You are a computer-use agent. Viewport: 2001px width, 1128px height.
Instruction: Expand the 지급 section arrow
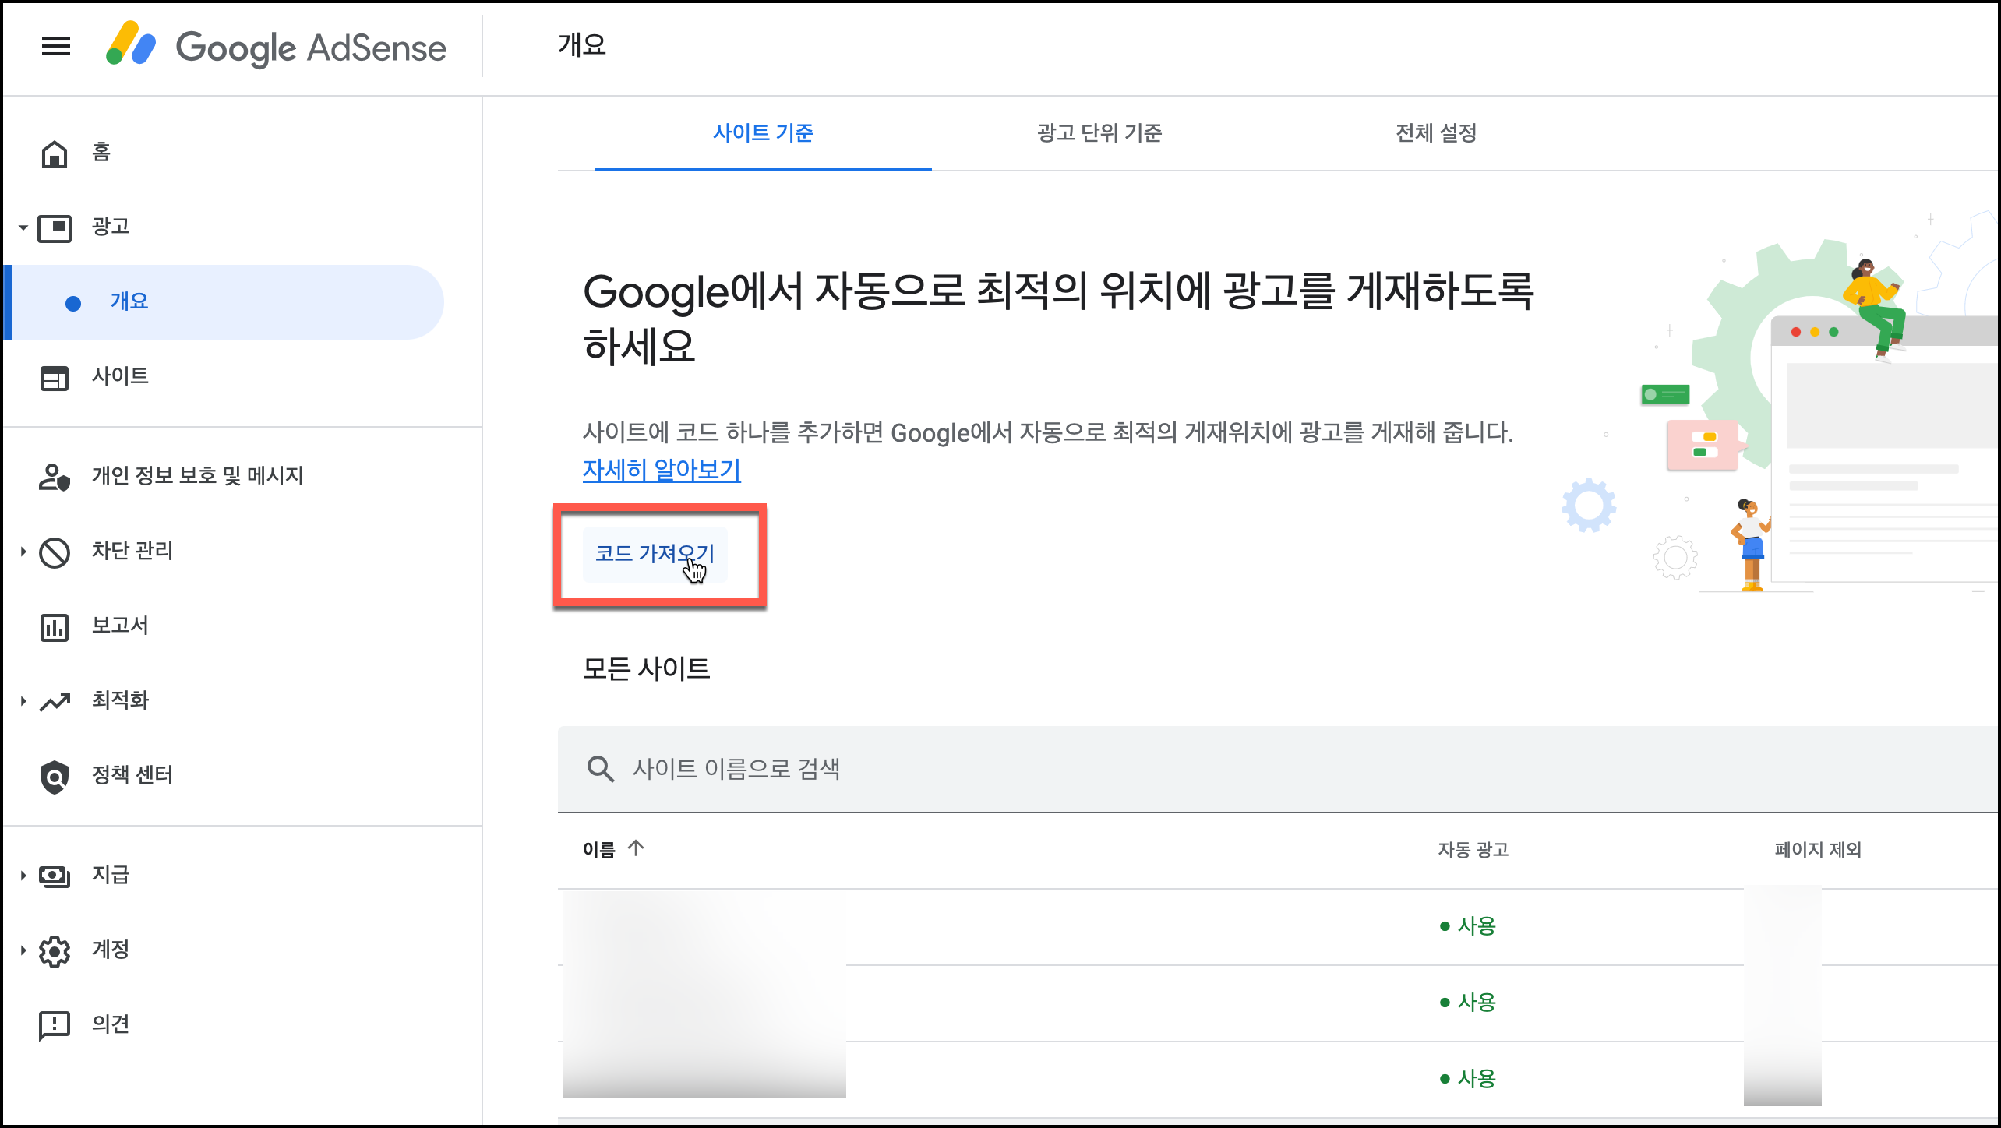tap(23, 876)
